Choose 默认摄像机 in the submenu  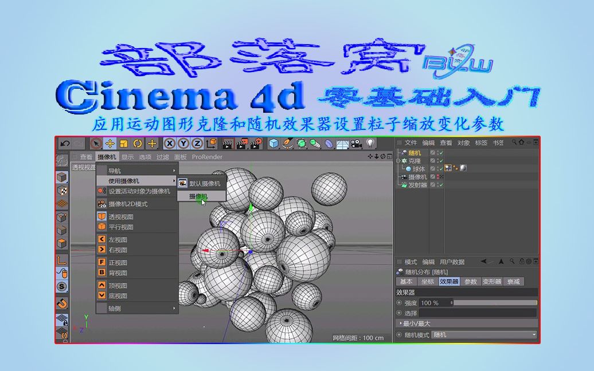[x=202, y=183]
